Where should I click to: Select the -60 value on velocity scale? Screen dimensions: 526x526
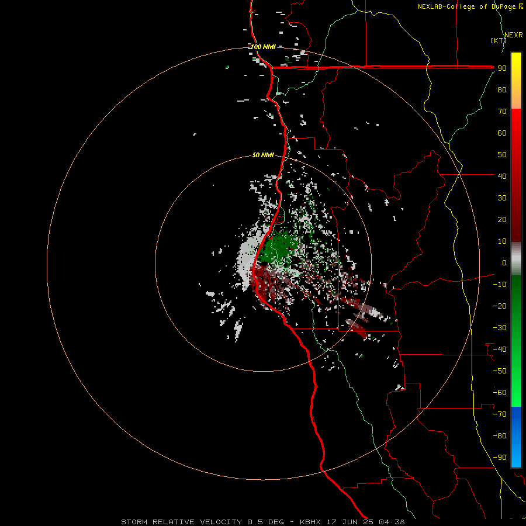(x=500, y=393)
